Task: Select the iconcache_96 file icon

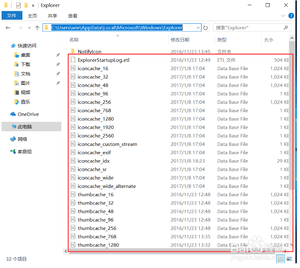Action: [73, 94]
